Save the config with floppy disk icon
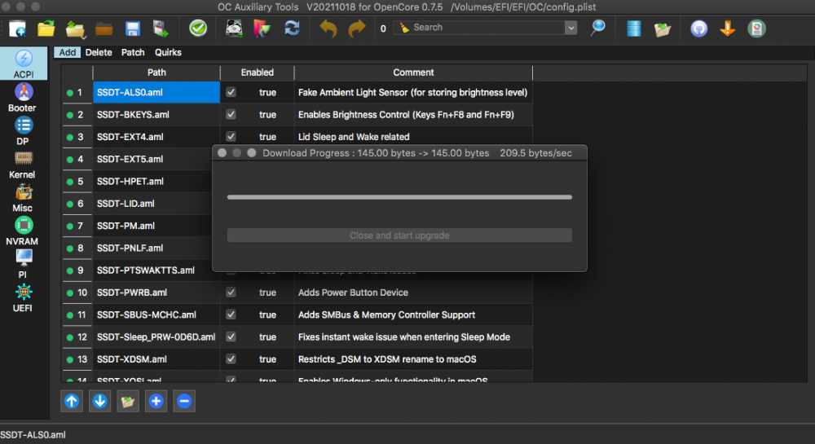 (x=133, y=29)
